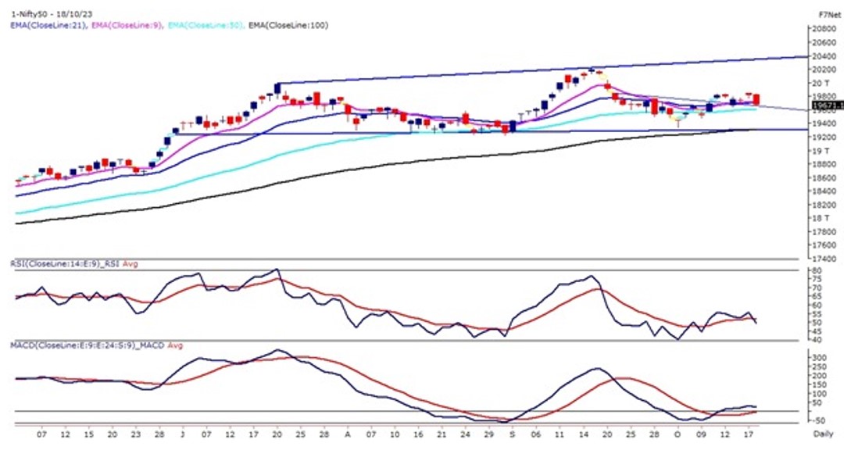Click the 17800 price axis label

825,232
